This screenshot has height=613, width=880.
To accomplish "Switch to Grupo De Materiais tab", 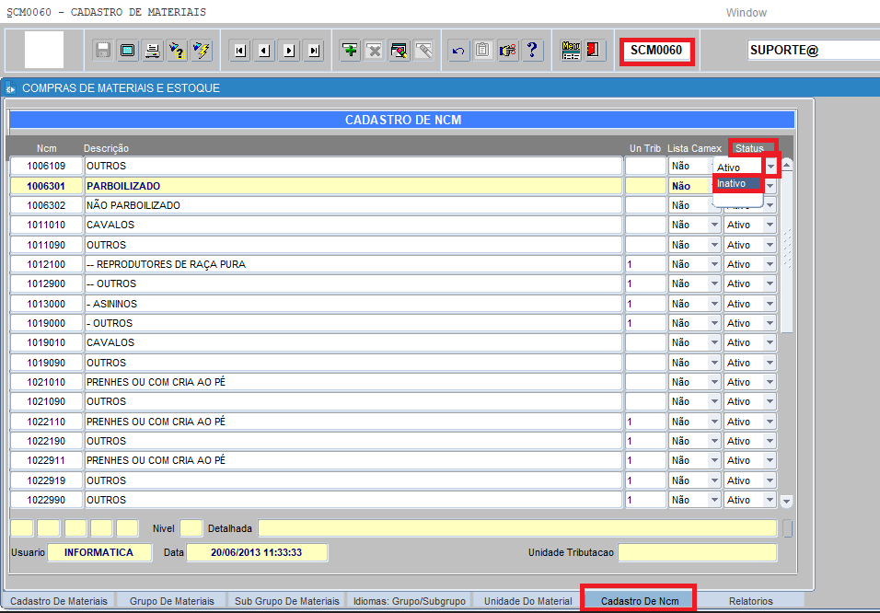I will pyautogui.click(x=172, y=601).
